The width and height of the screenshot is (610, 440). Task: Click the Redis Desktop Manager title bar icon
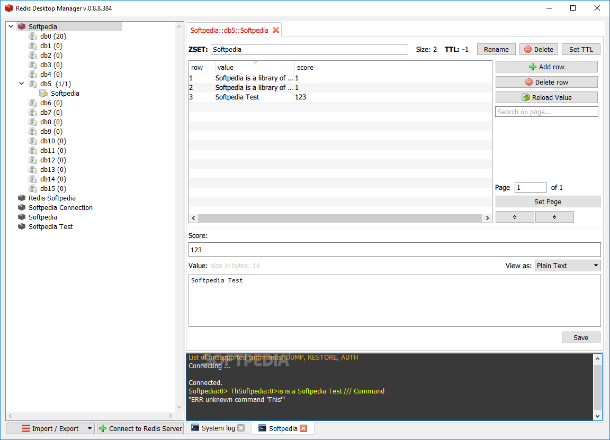click(8, 8)
